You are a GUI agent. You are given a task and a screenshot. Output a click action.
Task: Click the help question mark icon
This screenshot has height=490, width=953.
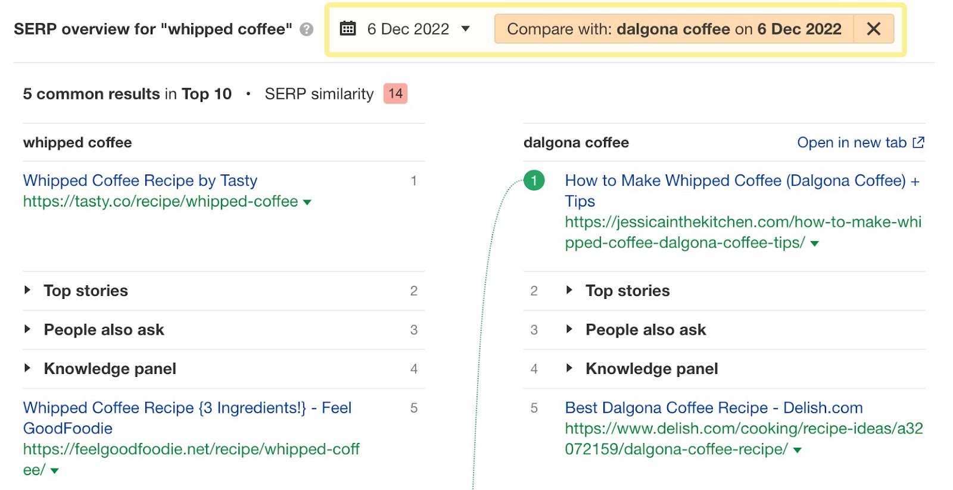tap(306, 29)
